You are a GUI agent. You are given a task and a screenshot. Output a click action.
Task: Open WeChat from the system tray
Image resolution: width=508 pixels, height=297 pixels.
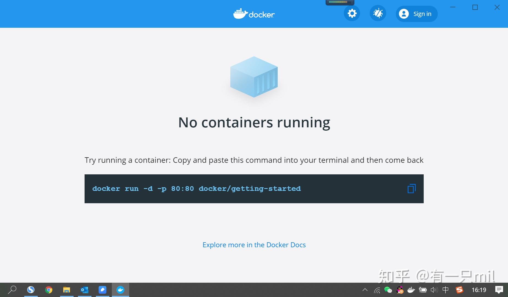(388, 290)
